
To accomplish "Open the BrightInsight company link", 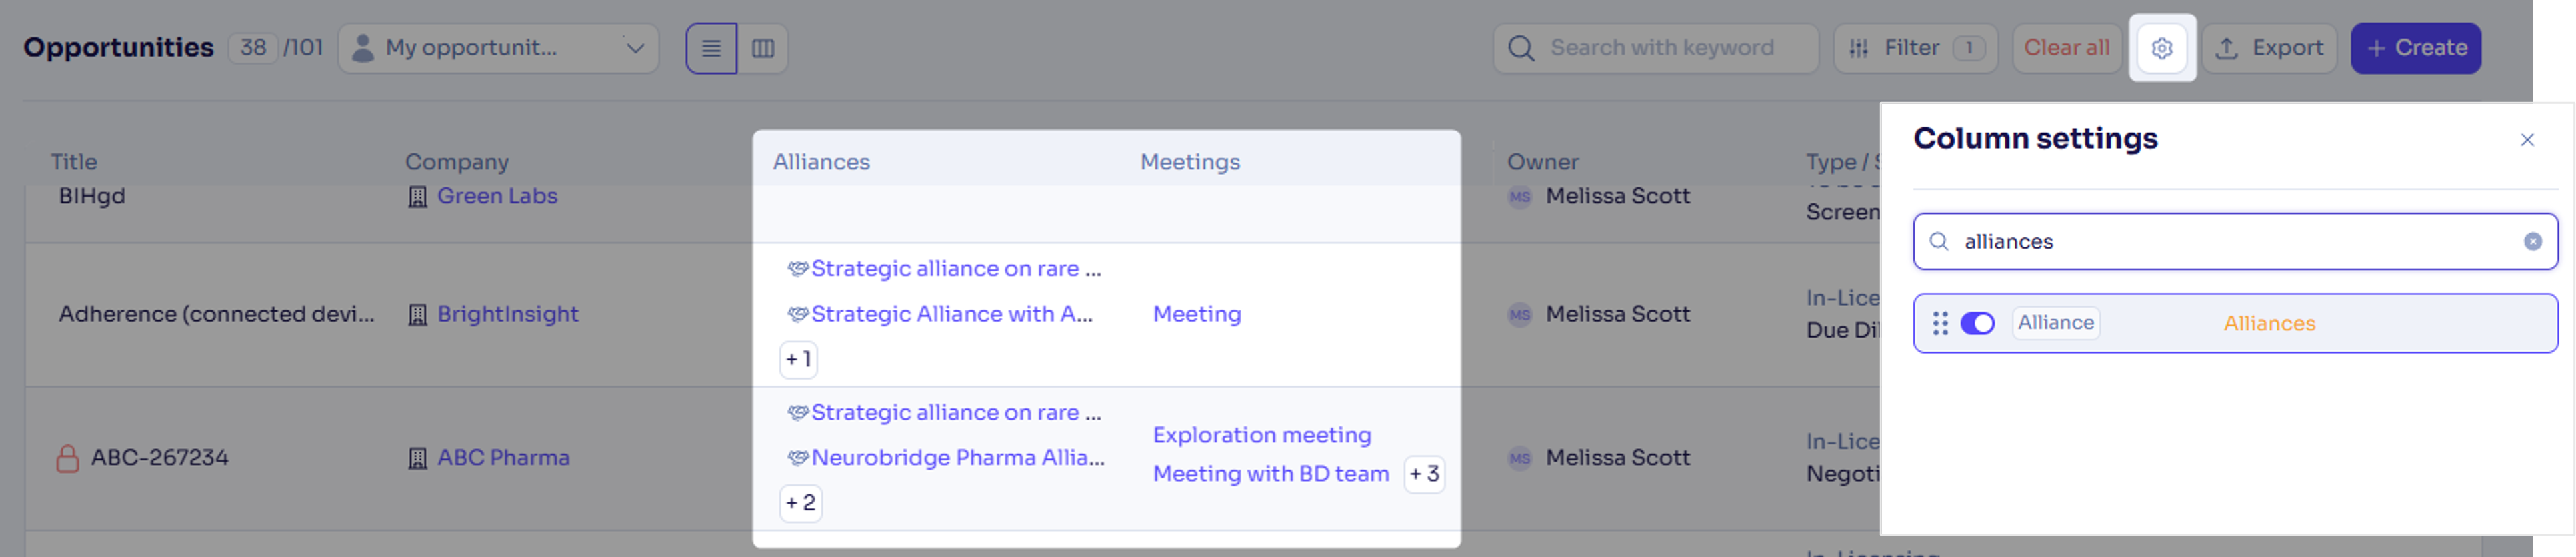I will pos(507,314).
